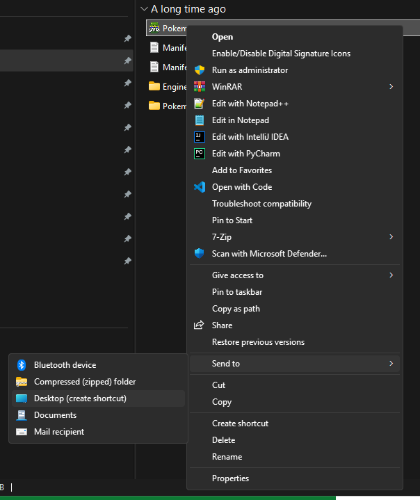Expand the 7-Zip submenu arrow
420x500 pixels.
[391, 236]
